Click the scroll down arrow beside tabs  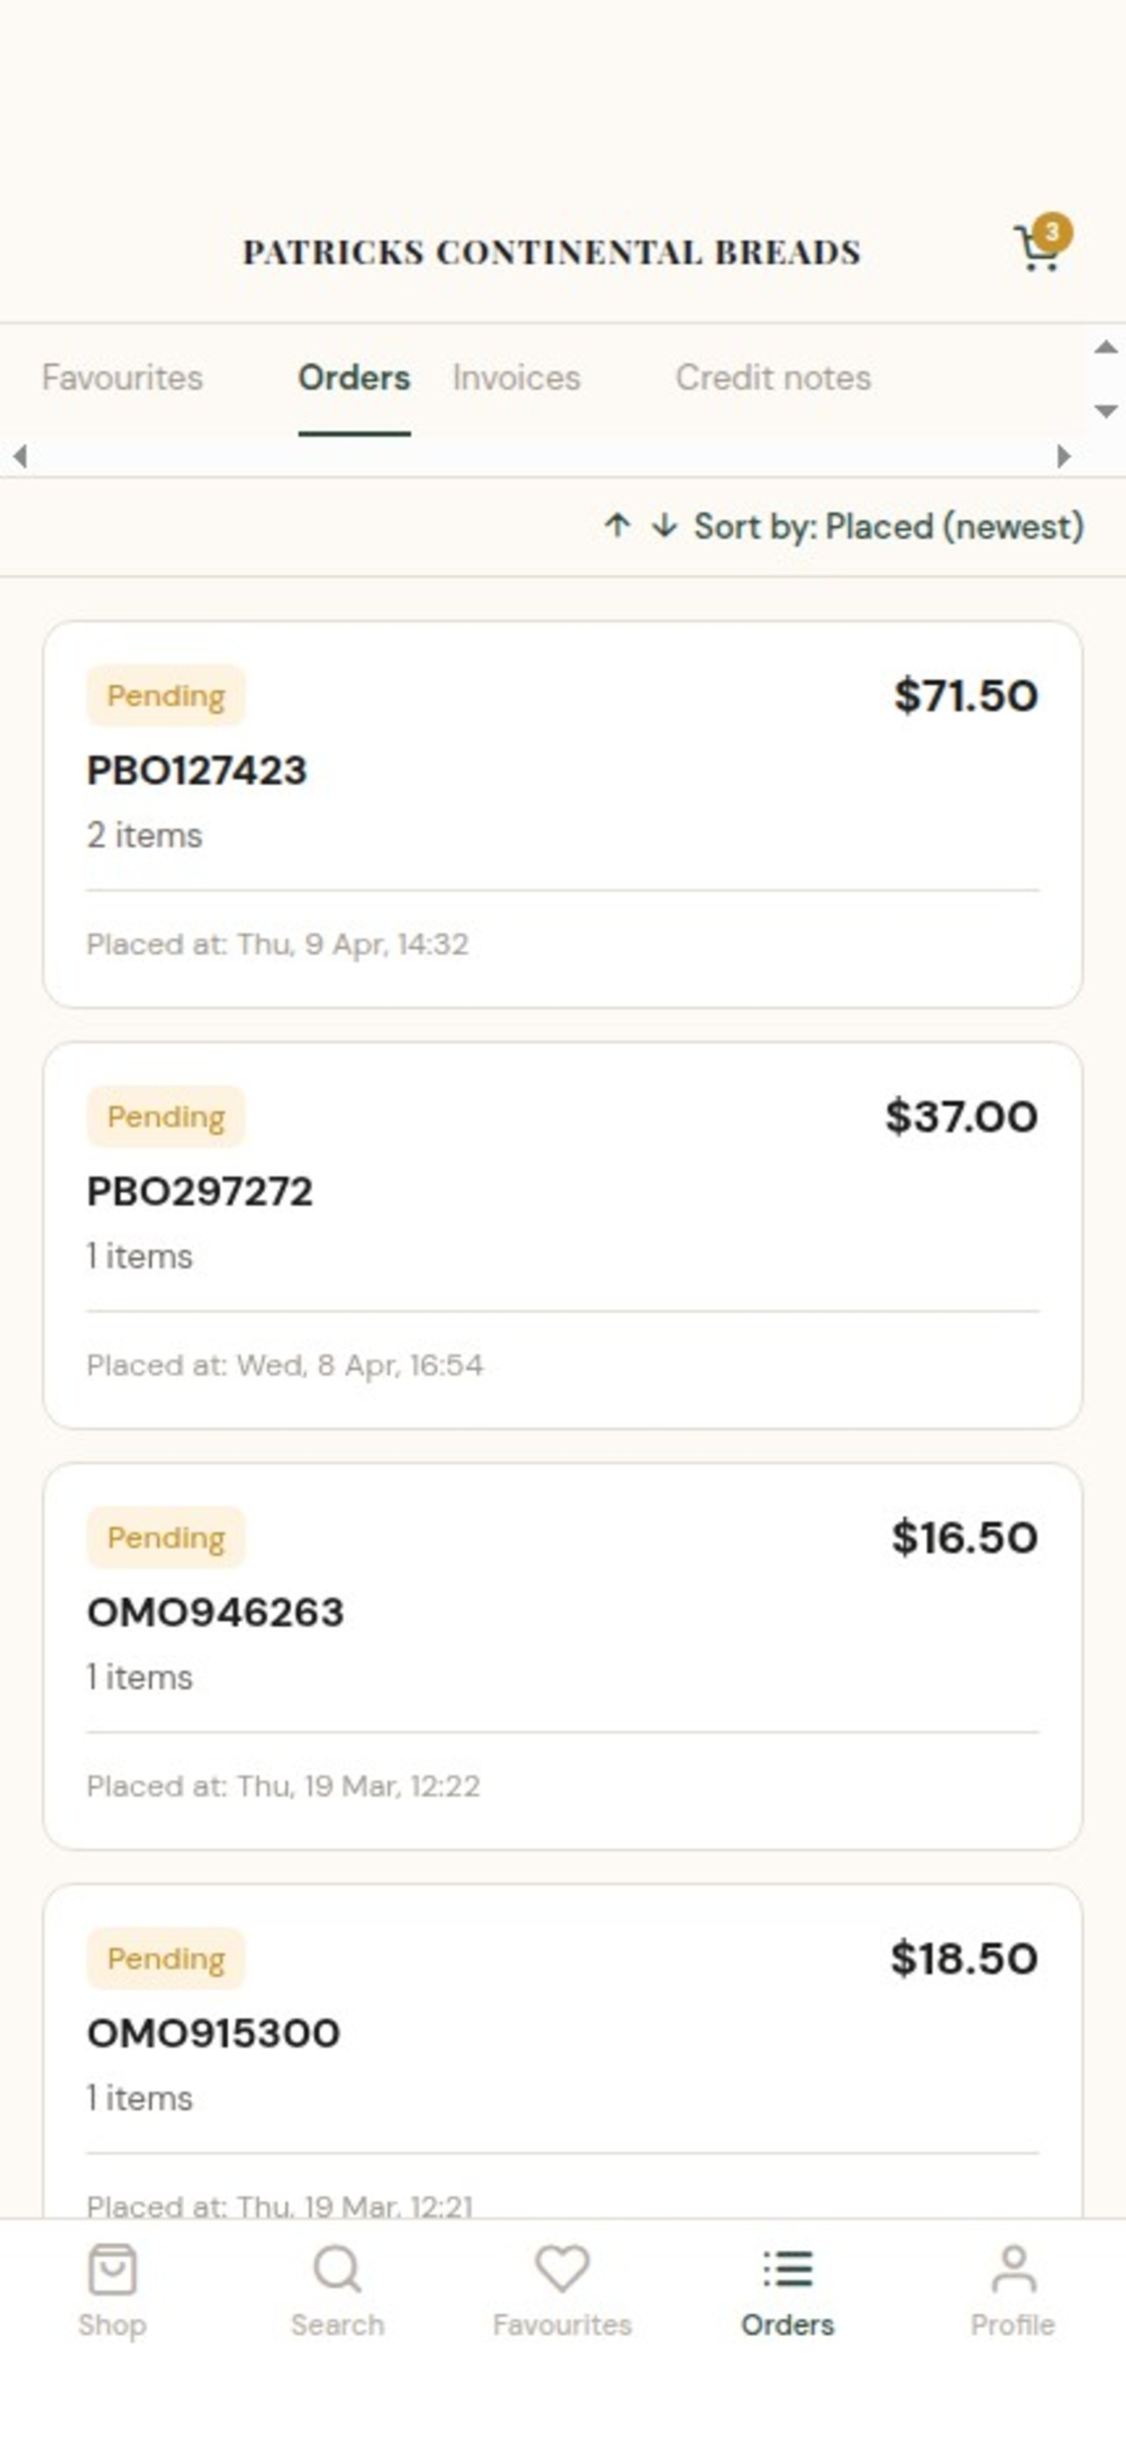coord(1105,411)
